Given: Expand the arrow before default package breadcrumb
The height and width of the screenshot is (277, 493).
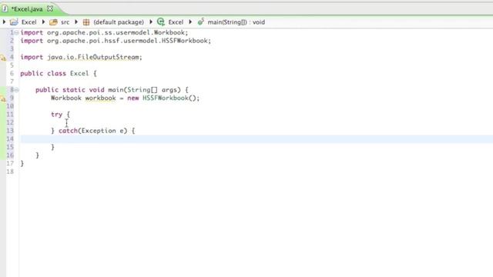Looking at the screenshot, I should coord(76,22).
